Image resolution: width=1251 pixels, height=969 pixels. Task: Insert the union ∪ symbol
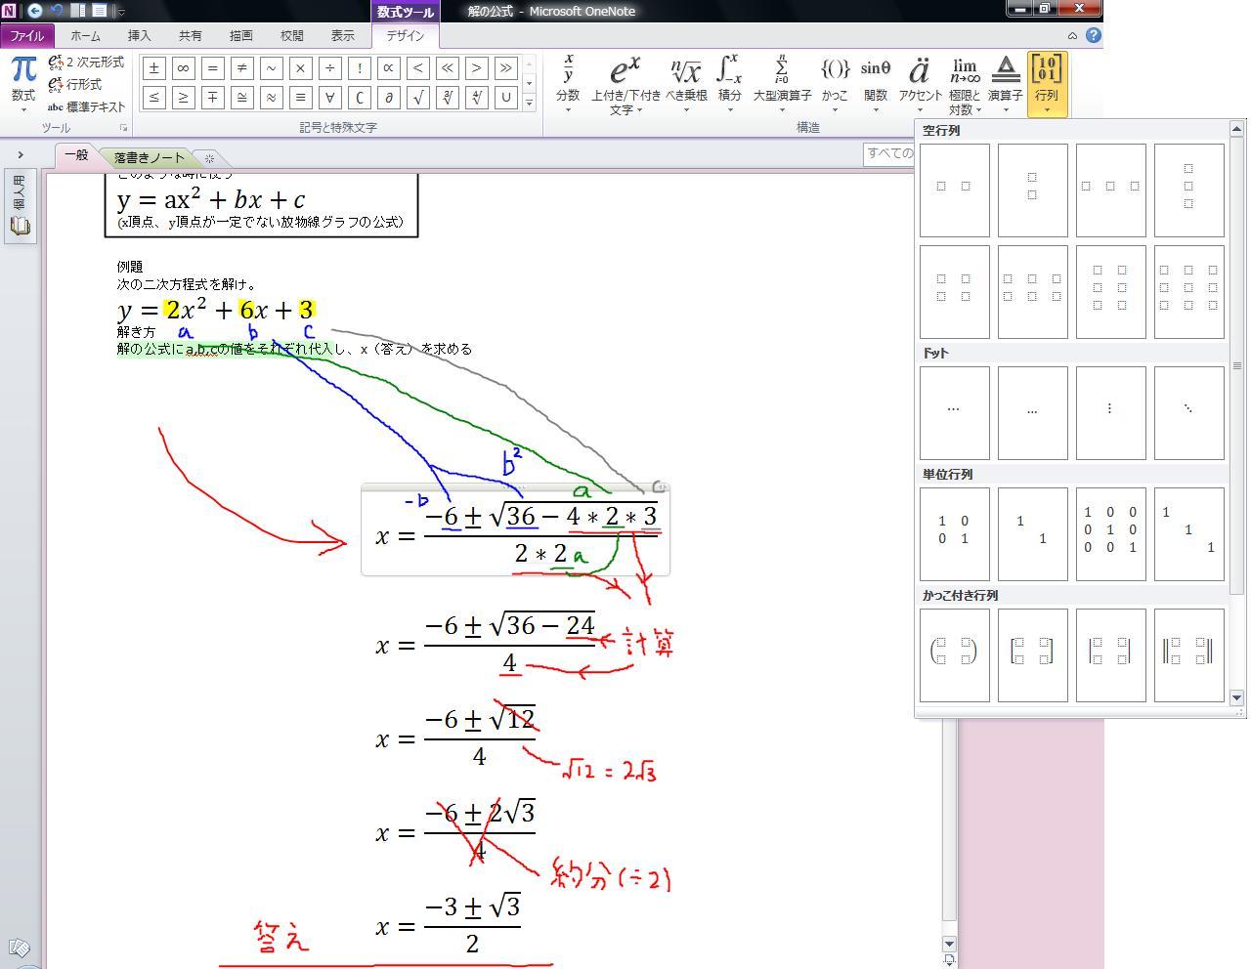(505, 97)
